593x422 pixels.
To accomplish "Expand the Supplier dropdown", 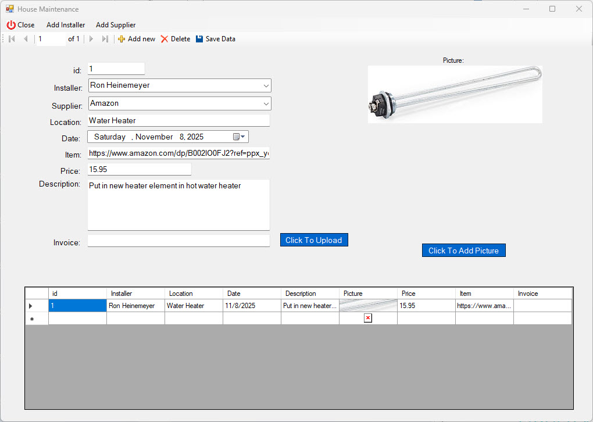I will [266, 103].
